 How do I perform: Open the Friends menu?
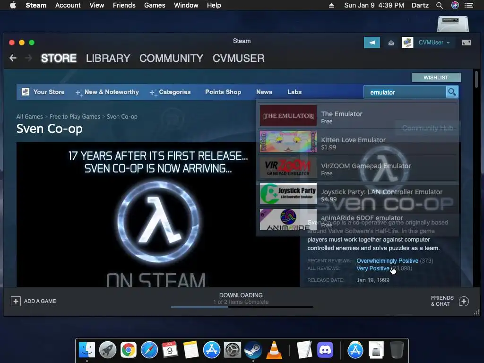(124, 5)
